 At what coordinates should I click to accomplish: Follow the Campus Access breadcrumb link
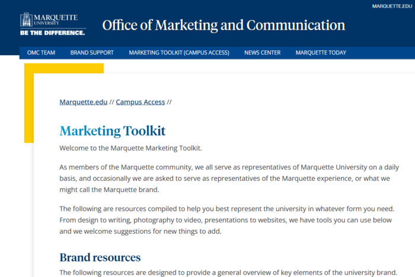140,102
